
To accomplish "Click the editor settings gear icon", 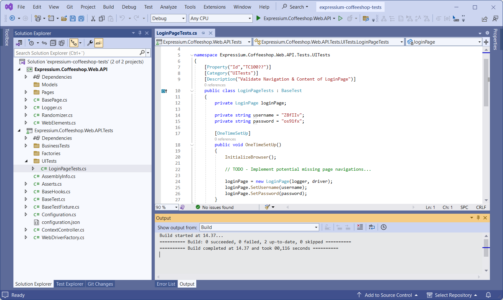I will 487,33.
